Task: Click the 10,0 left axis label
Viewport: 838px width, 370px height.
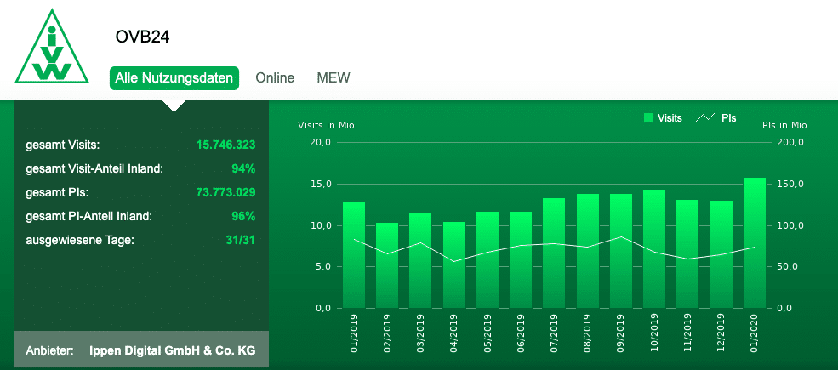Action: (321, 225)
